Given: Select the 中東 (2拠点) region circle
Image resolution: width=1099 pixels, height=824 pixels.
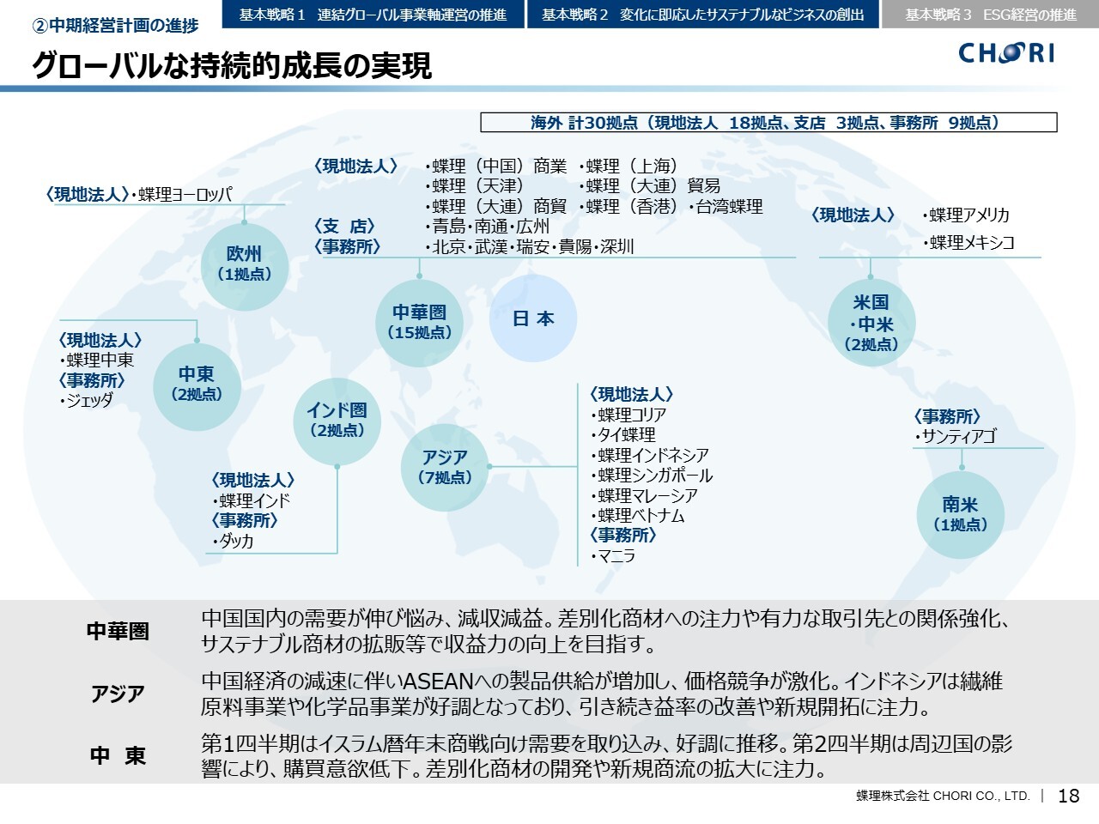Looking at the screenshot, I should pos(197,385).
